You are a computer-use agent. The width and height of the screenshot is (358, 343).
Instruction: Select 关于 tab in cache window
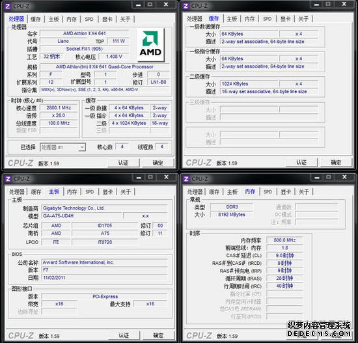pyautogui.click(x=303, y=19)
